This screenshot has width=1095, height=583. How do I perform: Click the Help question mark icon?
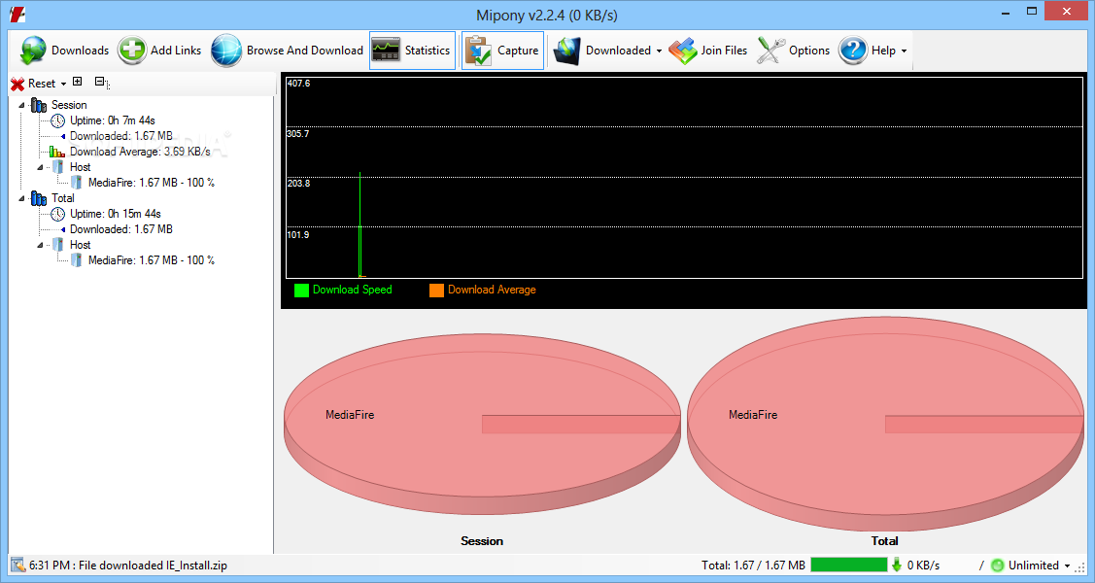click(853, 51)
